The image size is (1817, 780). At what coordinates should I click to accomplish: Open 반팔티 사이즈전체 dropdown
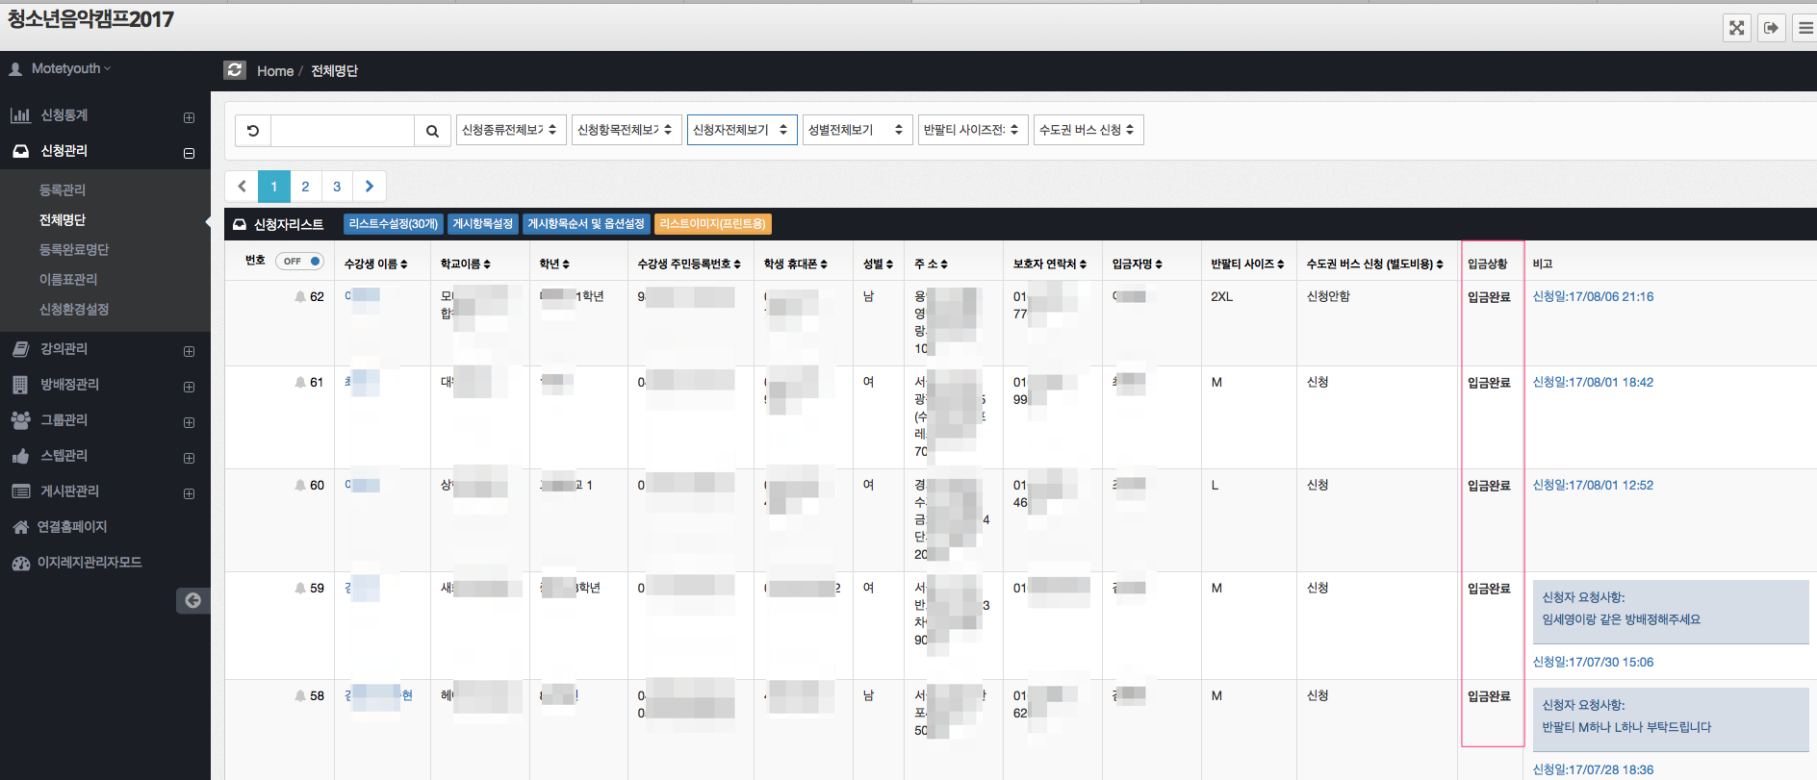click(972, 130)
